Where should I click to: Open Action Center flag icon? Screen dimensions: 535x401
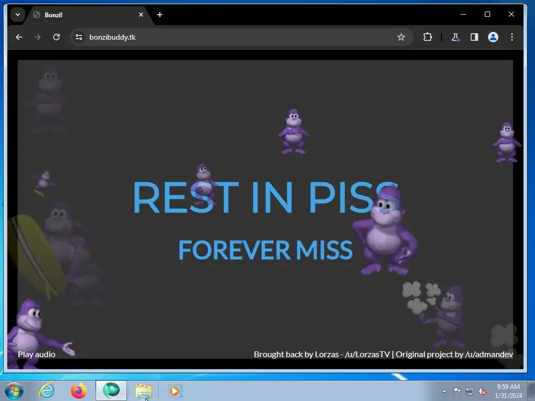(x=457, y=391)
